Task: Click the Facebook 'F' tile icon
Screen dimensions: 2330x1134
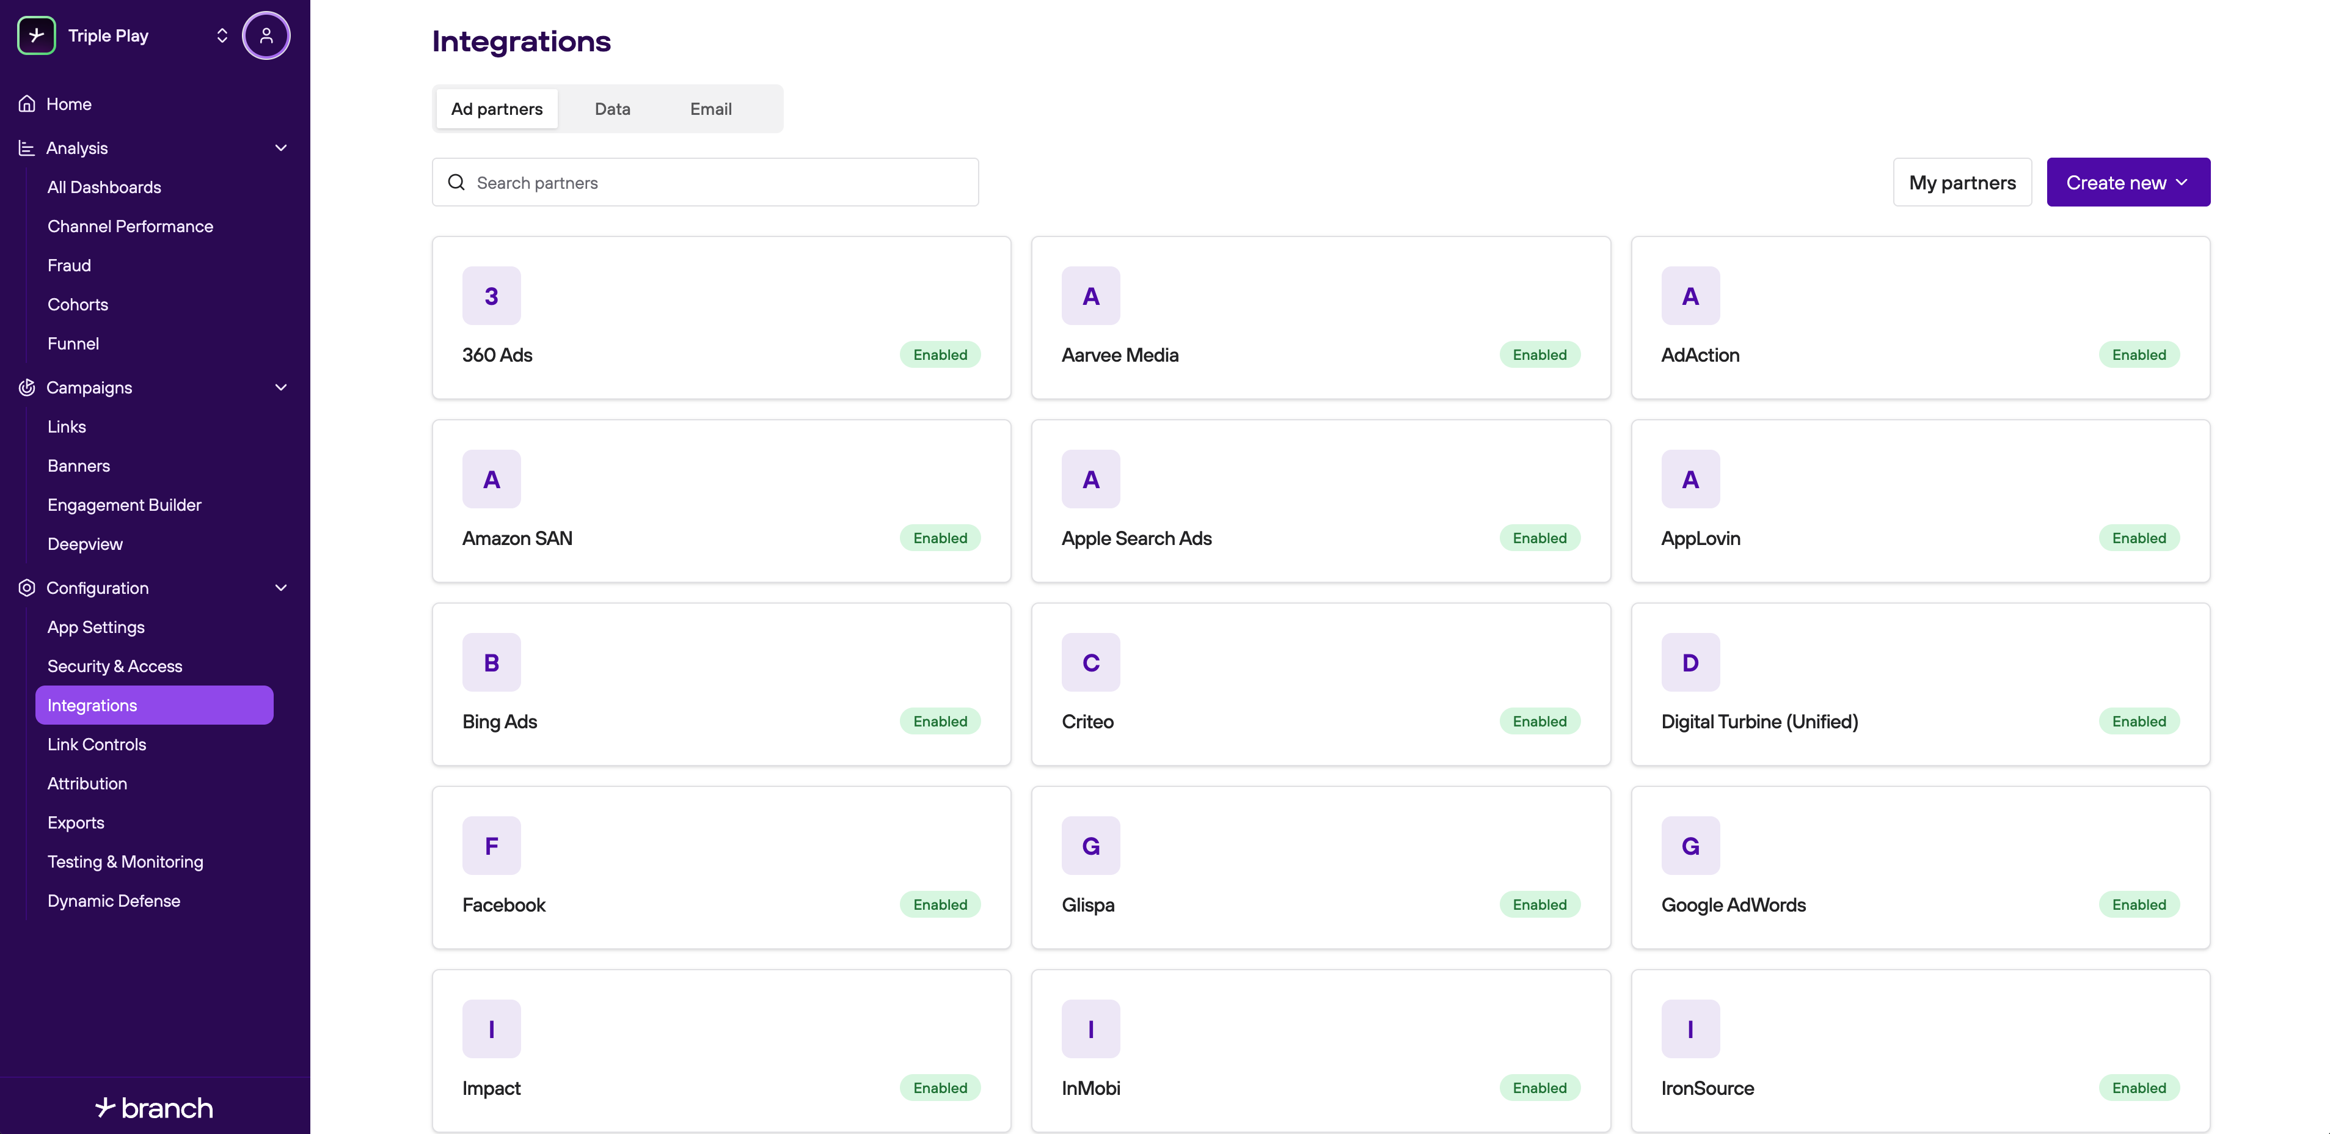Action: click(491, 846)
